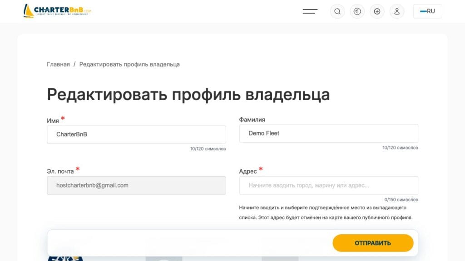Viewport: 465px width, 261px height.
Task: Go to Главная breadcrumb link
Action: pyautogui.click(x=58, y=64)
